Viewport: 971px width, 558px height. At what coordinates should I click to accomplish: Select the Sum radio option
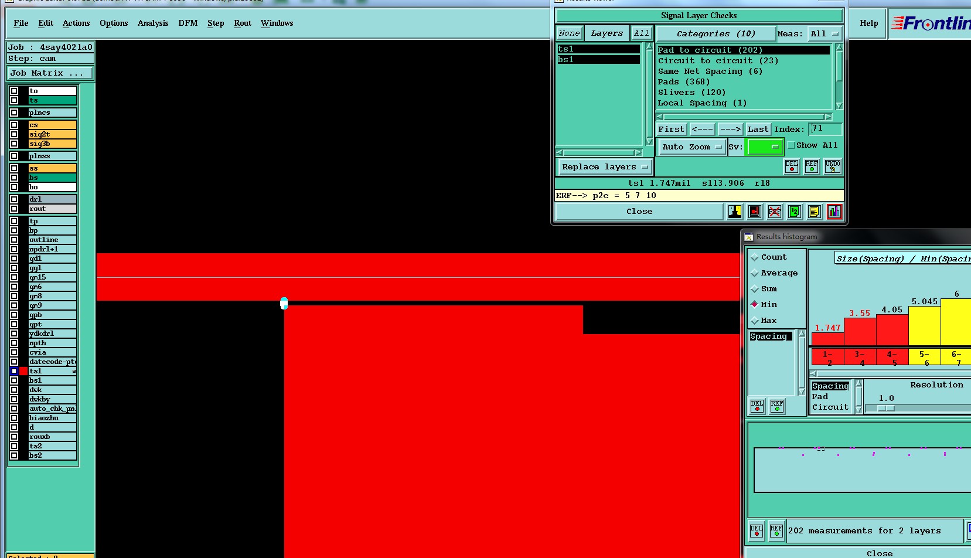click(x=755, y=289)
